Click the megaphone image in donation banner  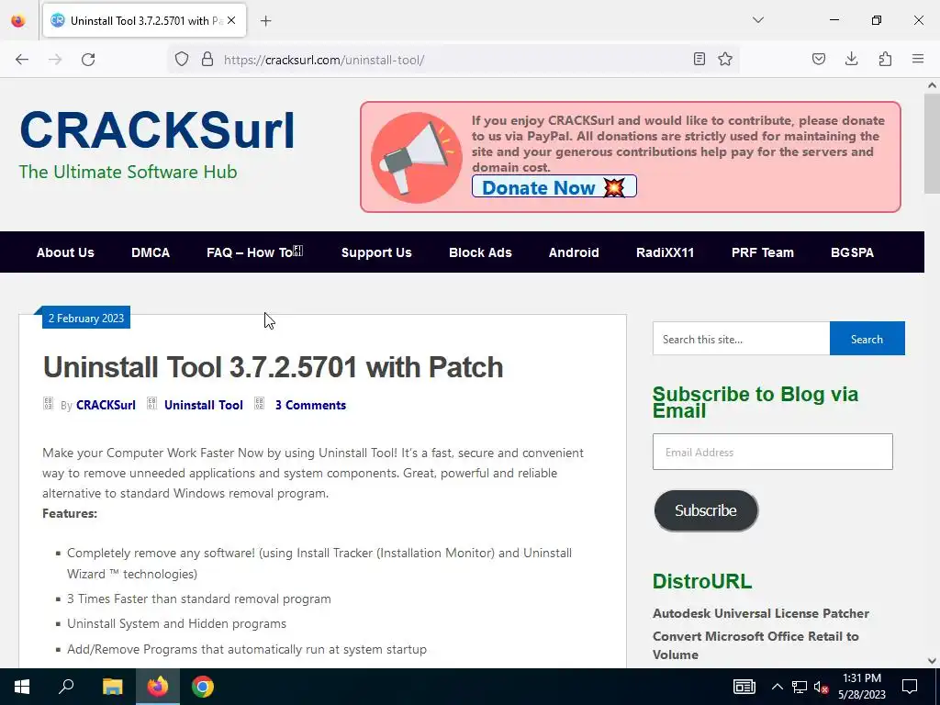(417, 157)
